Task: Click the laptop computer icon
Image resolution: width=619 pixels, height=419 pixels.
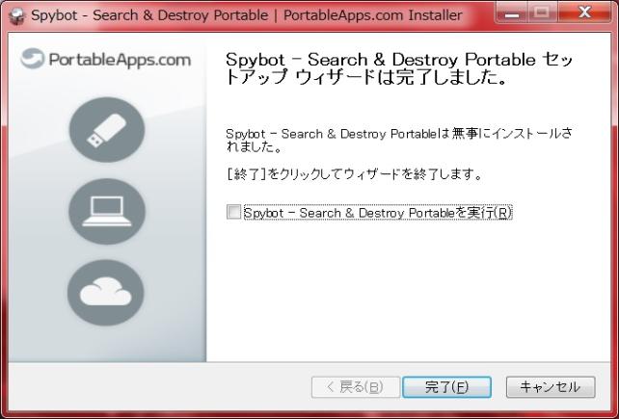Action: pos(107,211)
